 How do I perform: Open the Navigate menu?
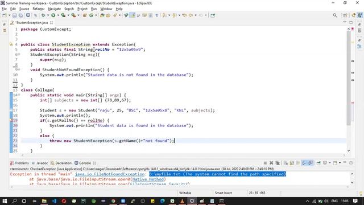(x=55, y=9)
